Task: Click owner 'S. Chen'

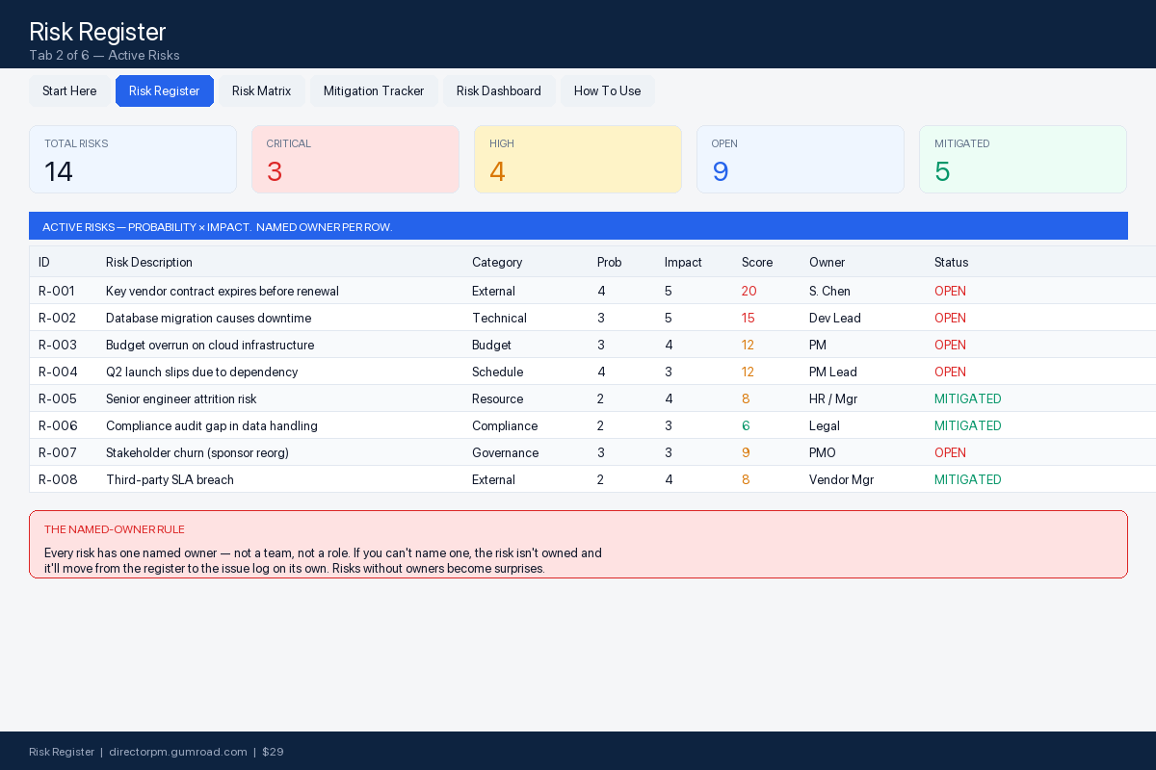Action: (x=829, y=291)
